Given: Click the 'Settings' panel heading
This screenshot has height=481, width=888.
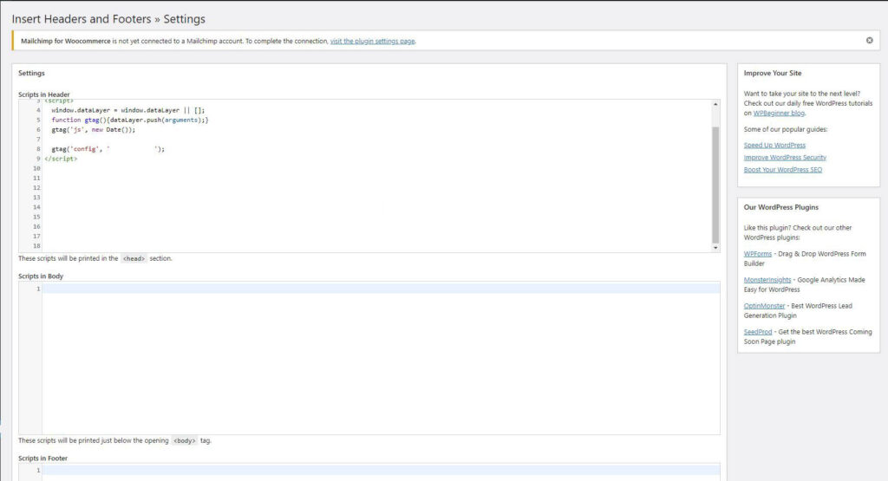Looking at the screenshot, I should tap(31, 73).
